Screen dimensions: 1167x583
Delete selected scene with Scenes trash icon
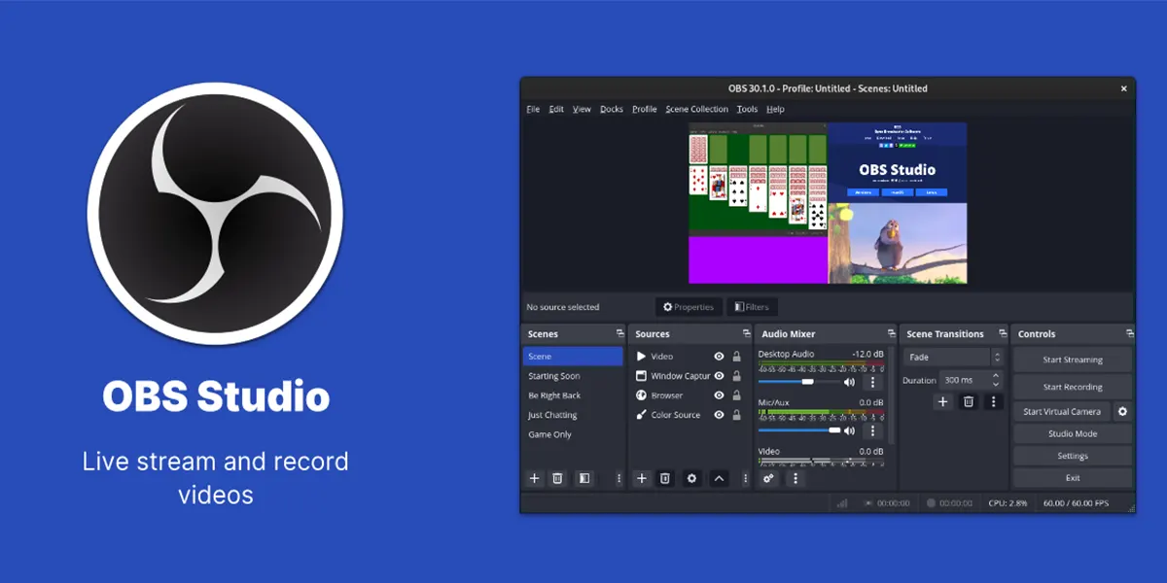point(557,478)
